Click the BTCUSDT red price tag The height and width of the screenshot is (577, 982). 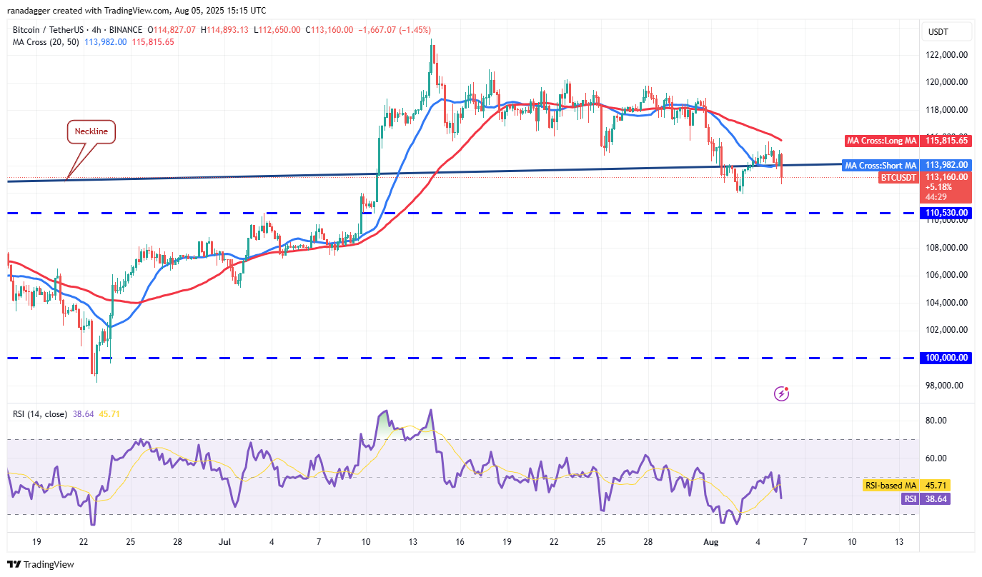tap(897, 178)
